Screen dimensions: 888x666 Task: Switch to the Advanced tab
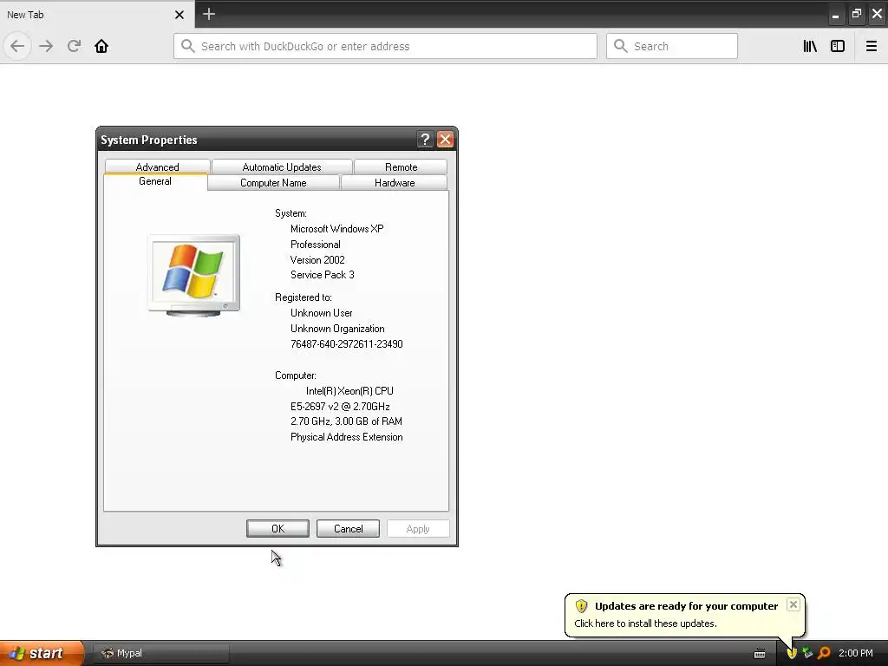(158, 167)
